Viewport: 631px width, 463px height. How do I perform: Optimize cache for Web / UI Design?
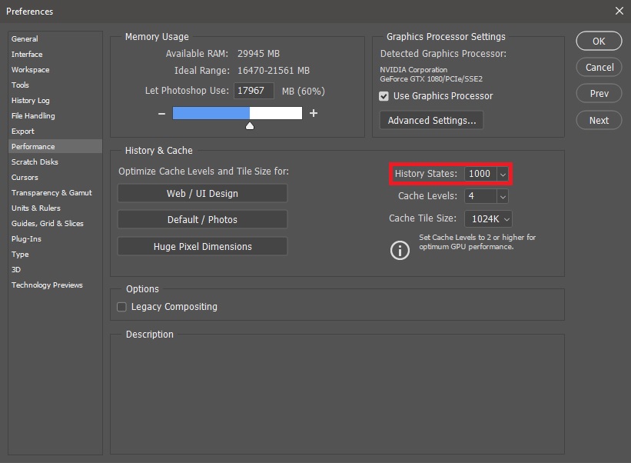pos(202,194)
